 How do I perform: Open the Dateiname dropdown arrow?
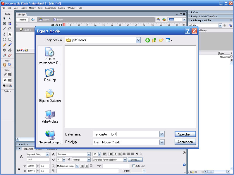coord(162,134)
